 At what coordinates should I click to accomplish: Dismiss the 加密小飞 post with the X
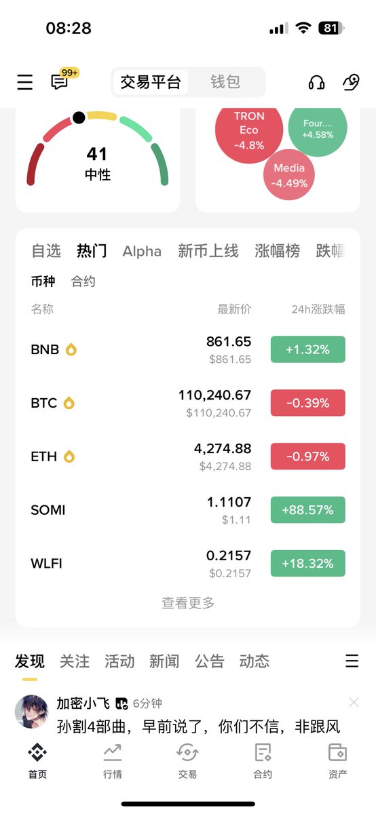pyautogui.click(x=354, y=702)
